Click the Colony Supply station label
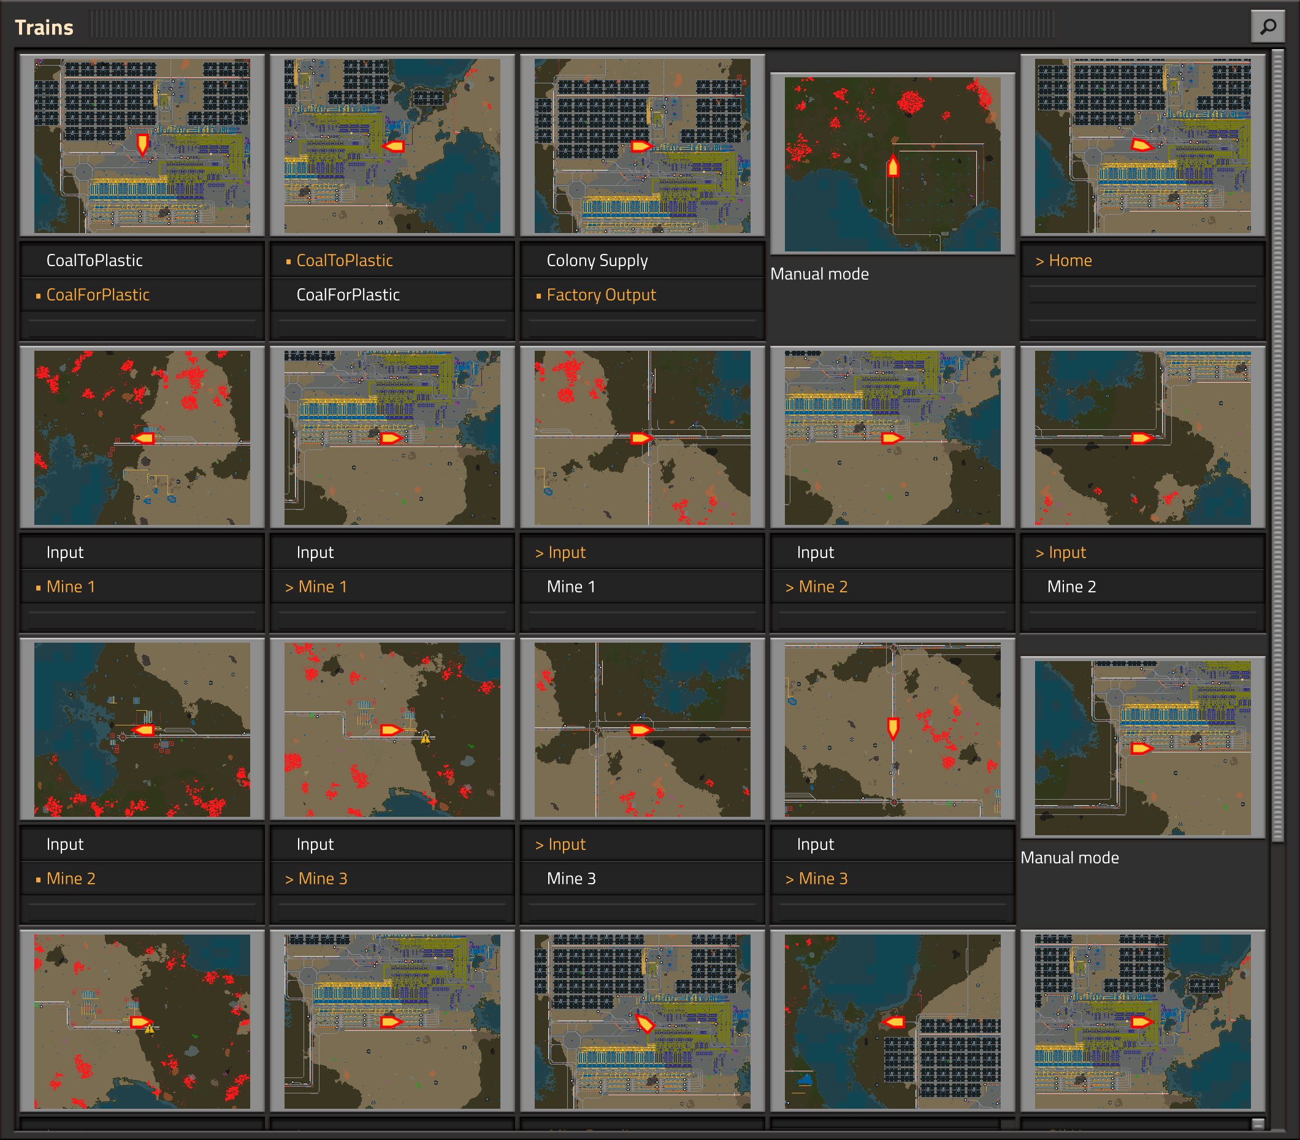 [x=597, y=259]
